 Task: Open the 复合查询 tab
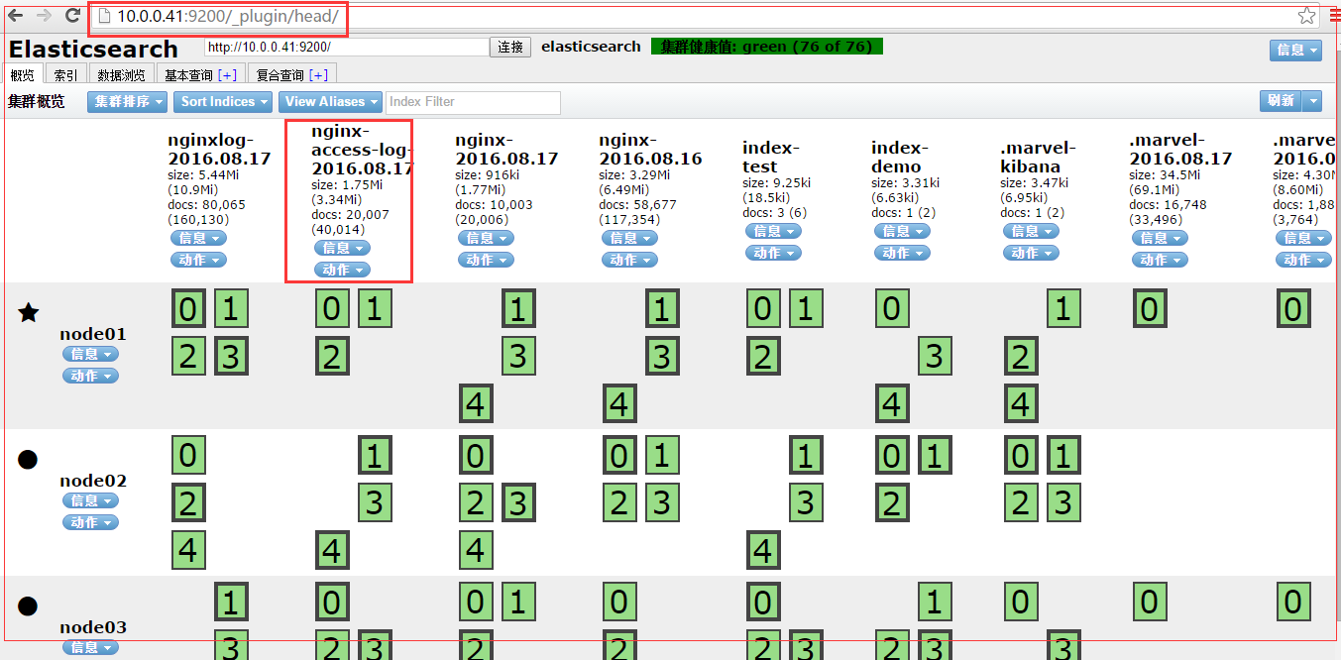point(279,75)
